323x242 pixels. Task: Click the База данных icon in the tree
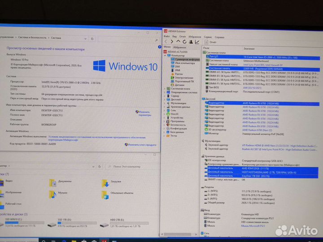[x=168, y=132]
